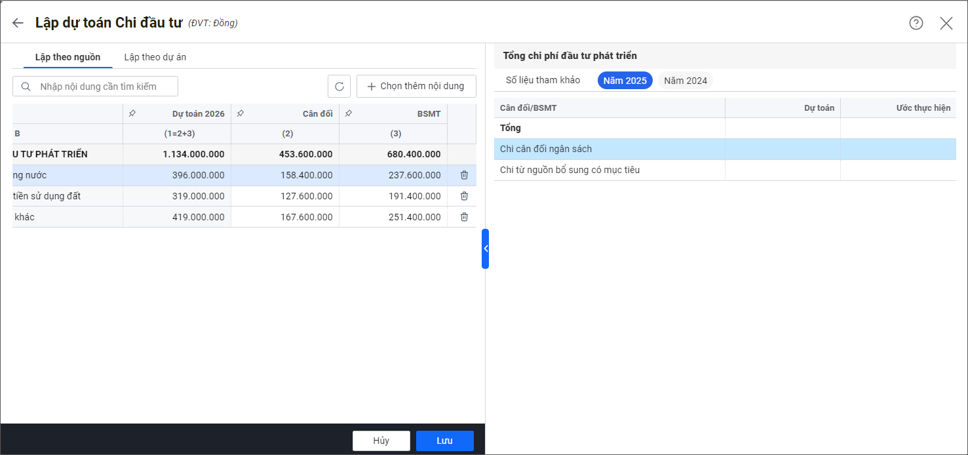Select the Lập theo nguồn tab

[68, 57]
